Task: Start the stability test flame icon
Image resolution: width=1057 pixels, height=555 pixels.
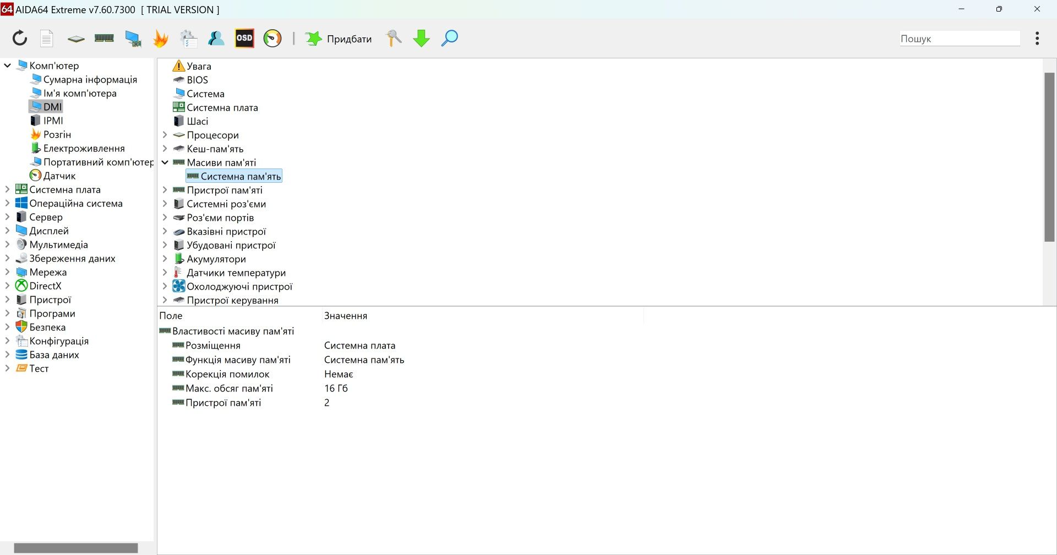Action: point(161,38)
